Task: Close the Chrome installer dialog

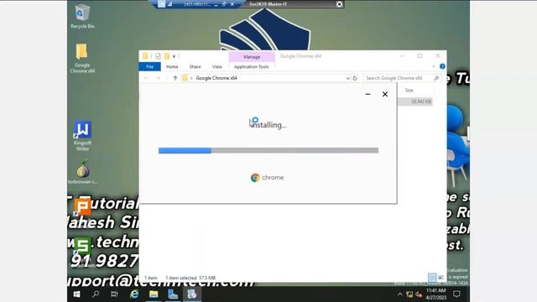Action: pyautogui.click(x=385, y=94)
